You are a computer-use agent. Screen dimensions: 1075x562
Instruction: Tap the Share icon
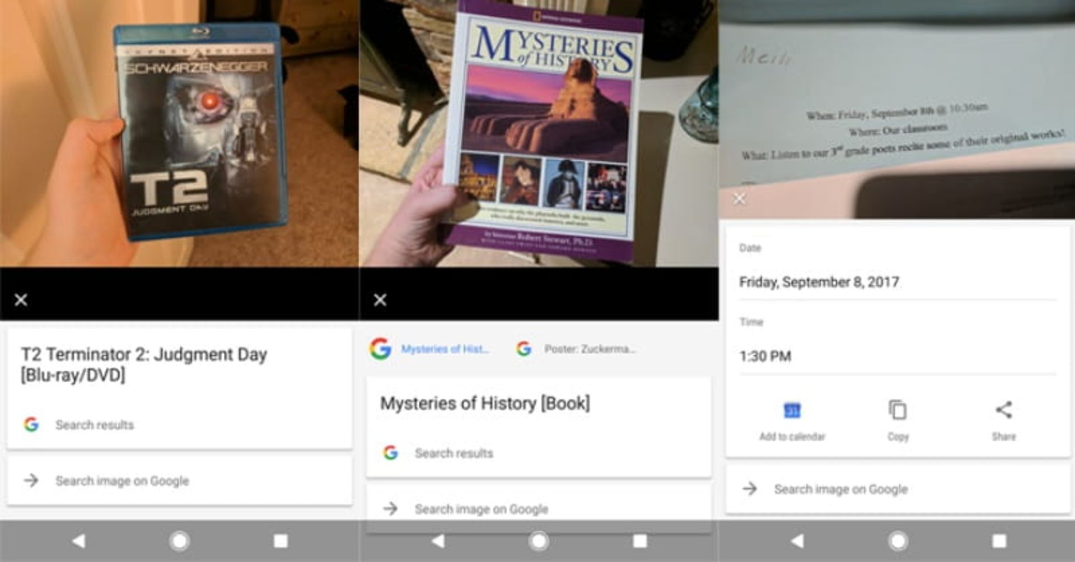[1003, 410]
